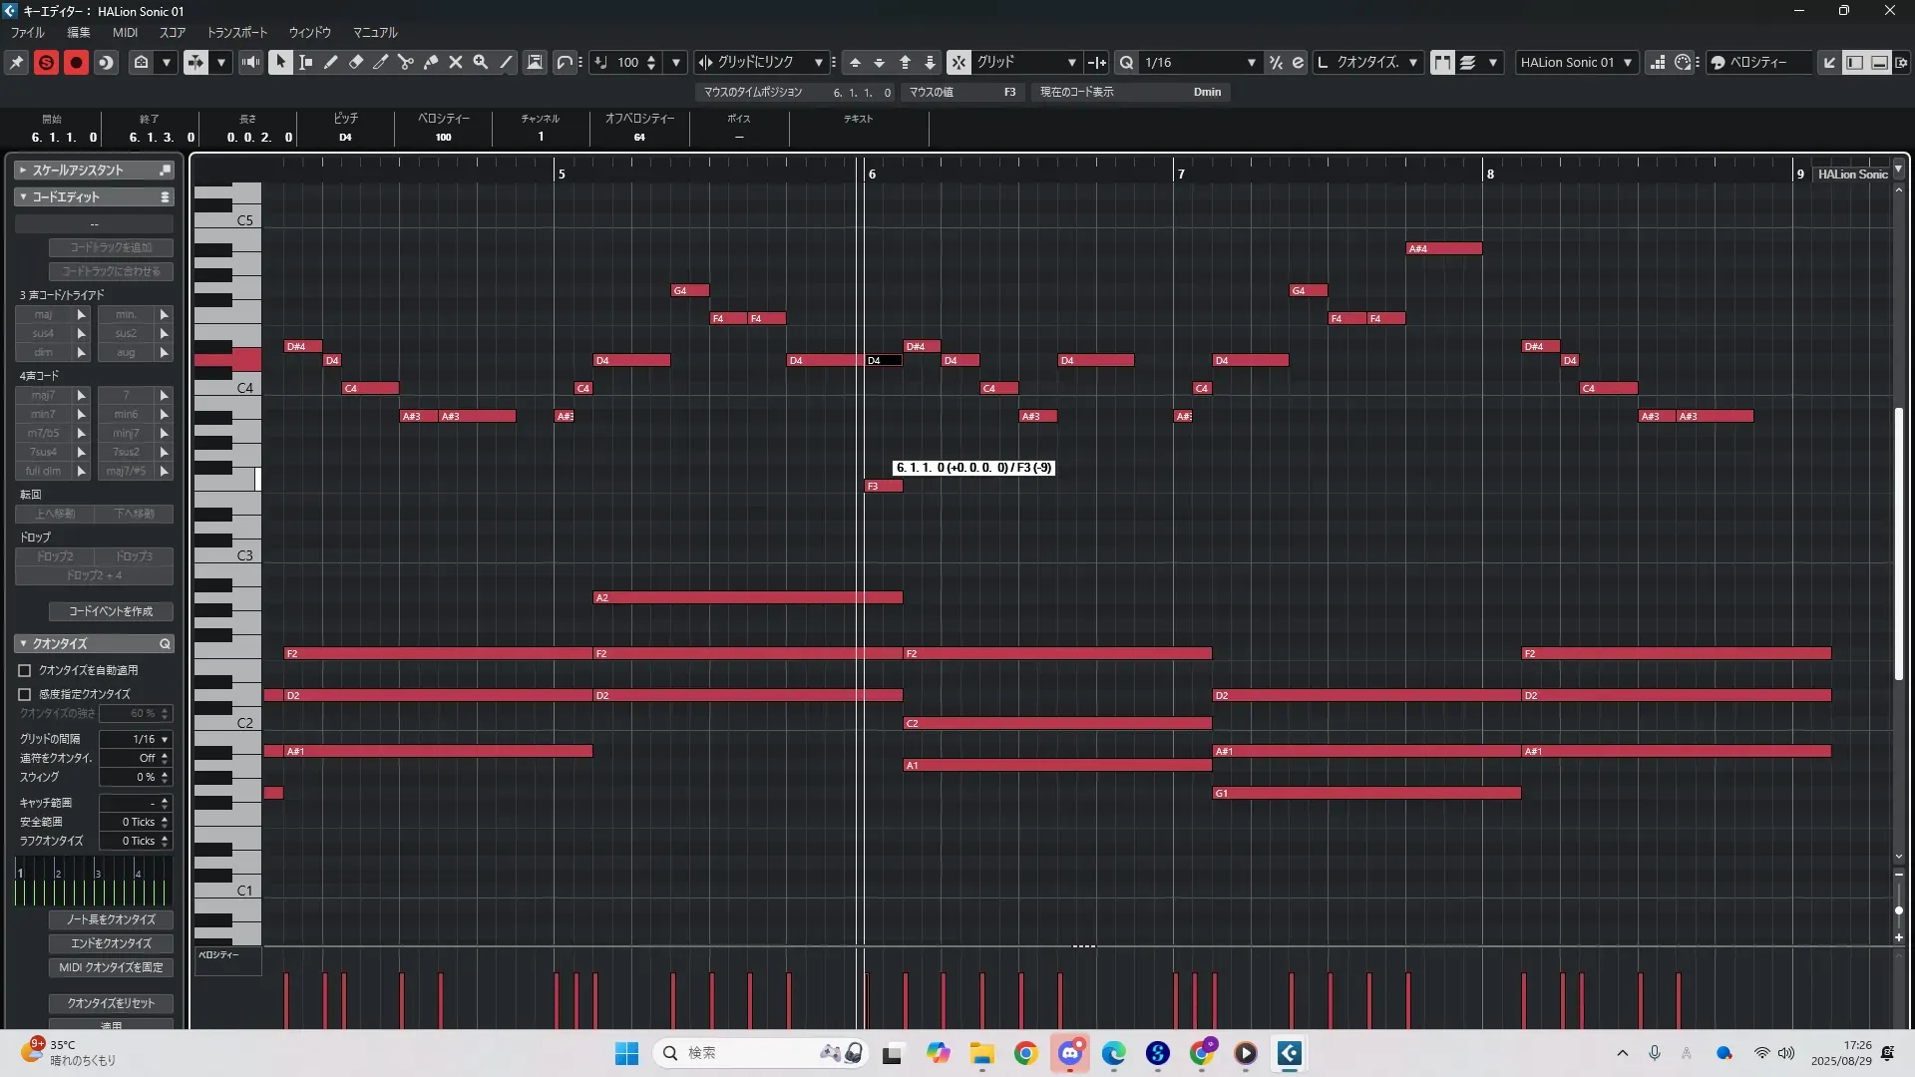The height and width of the screenshot is (1077, 1915).
Task: Select the Split scissors tool
Action: tap(406, 62)
